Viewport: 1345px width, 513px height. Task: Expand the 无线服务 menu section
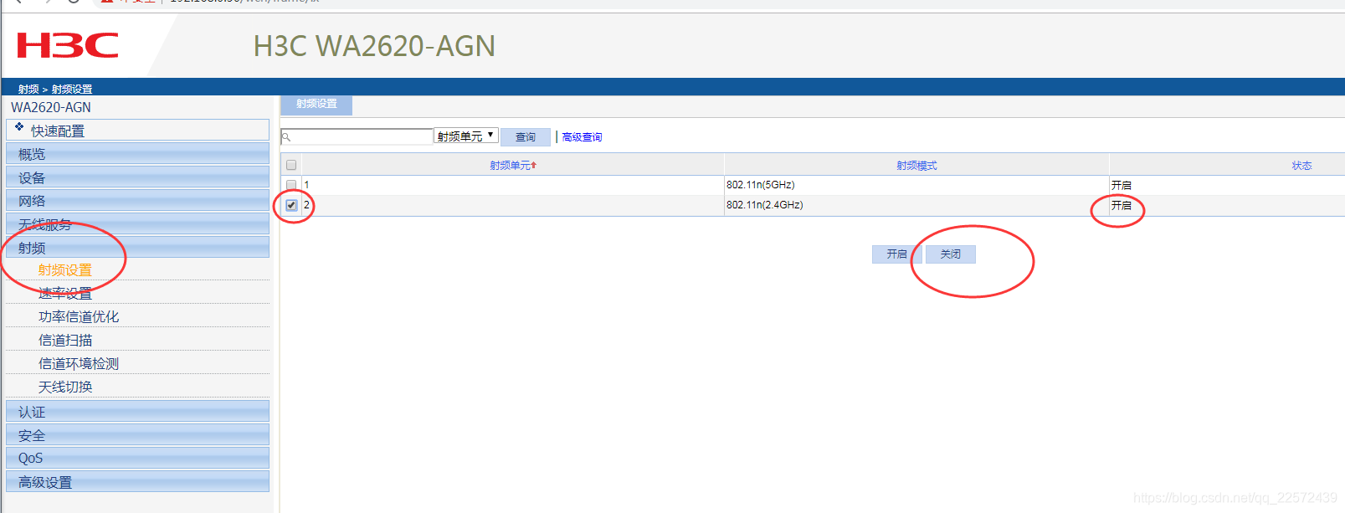click(138, 224)
